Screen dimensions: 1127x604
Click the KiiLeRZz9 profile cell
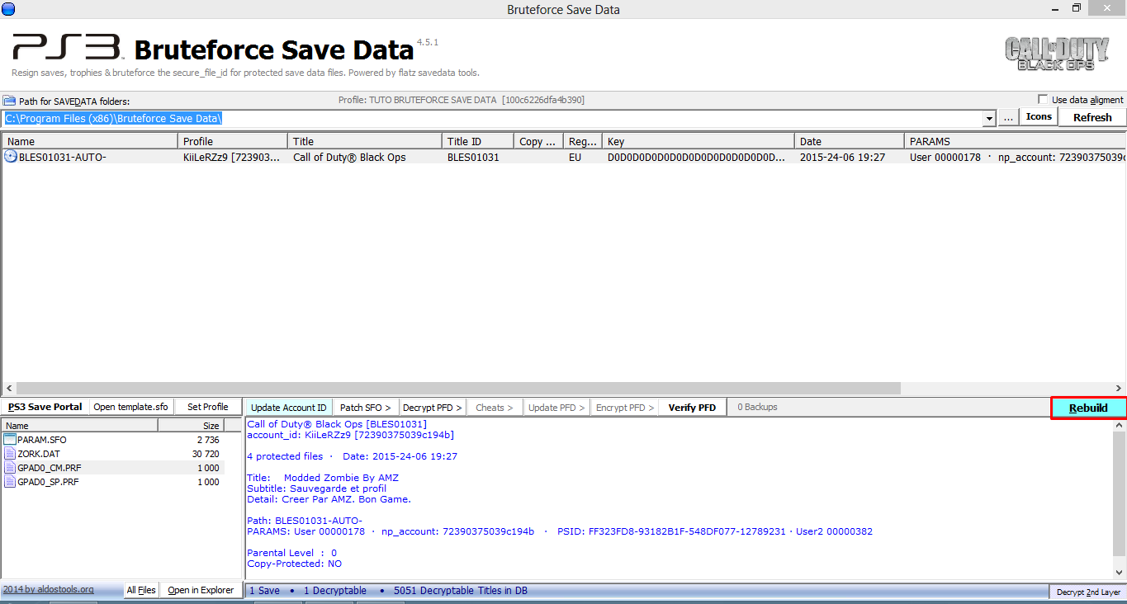pos(232,157)
